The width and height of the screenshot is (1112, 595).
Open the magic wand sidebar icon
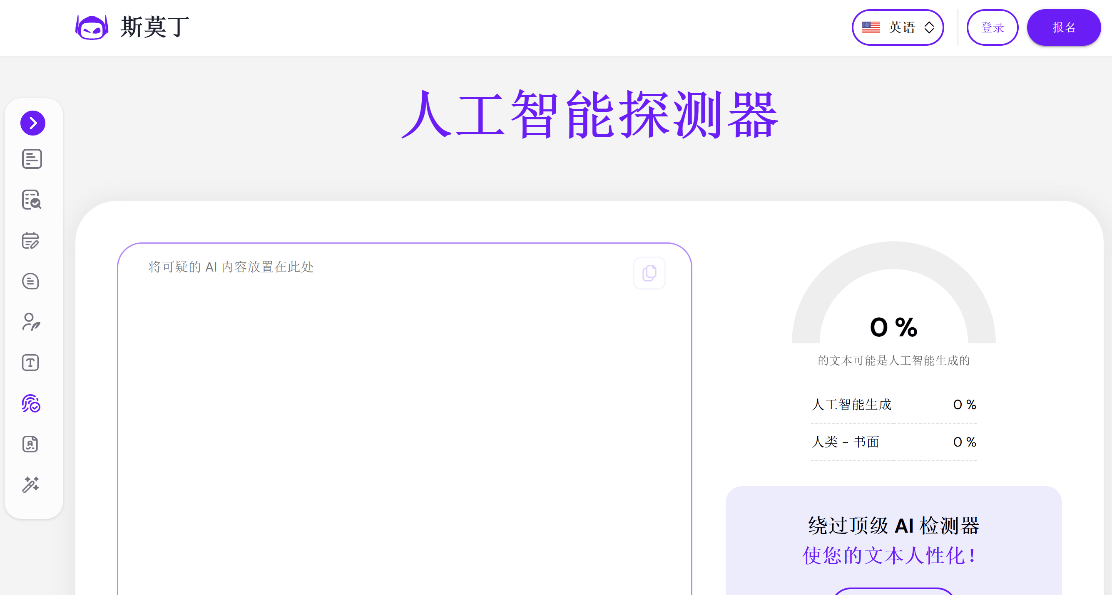click(x=31, y=485)
